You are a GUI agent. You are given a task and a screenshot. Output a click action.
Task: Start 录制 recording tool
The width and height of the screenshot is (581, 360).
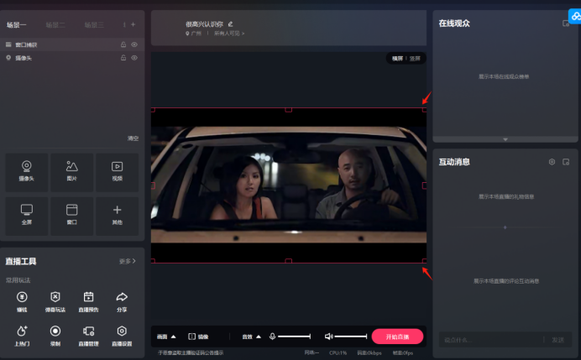pos(55,336)
